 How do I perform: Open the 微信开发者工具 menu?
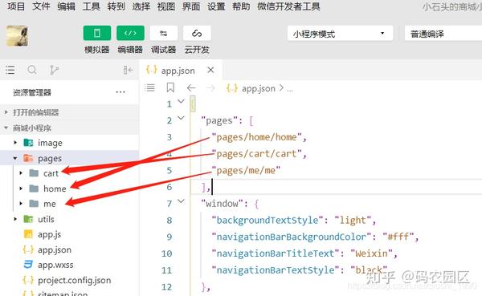(x=288, y=6)
